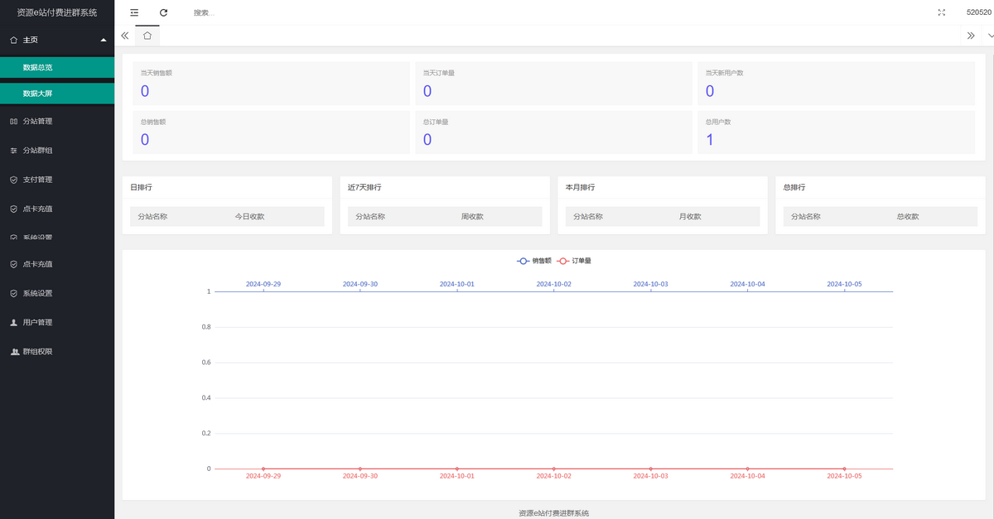The width and height of the screenshot is (994, 519).
Task: Open the 520520 user account menu
Action: tap(978, 12)
